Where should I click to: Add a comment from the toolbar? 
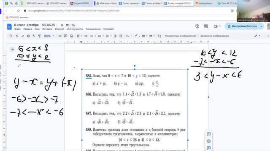[66, 36]
